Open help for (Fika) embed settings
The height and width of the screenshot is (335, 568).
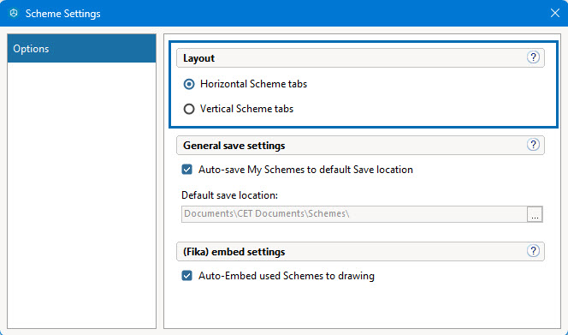533,251
